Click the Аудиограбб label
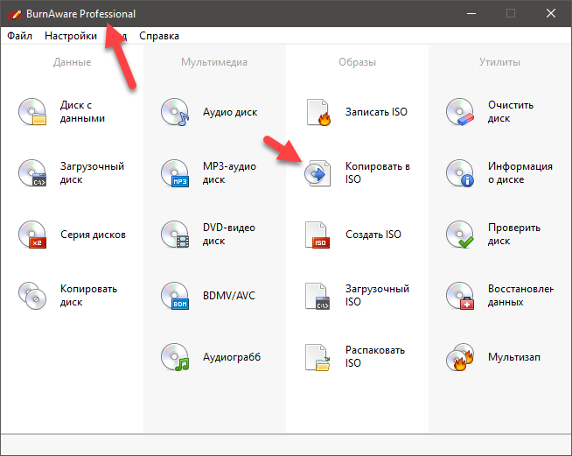 232,357
